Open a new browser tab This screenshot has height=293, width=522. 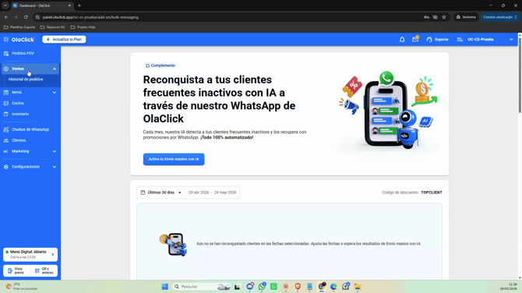pyautogui.click(x=79, y=5)
